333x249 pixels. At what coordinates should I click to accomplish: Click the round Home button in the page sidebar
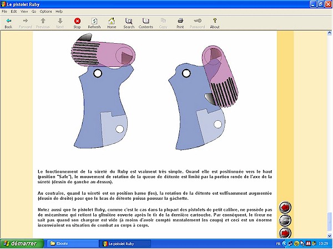point(285,220)
